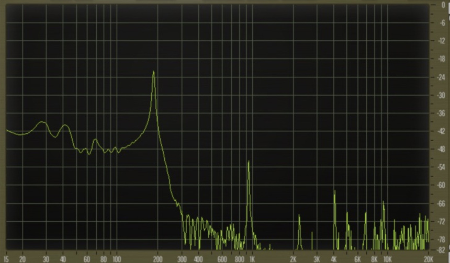The width and height of the screenshot is (450, 263).
Task: Click the 100 Hz frequency axis label
Action: point(117,259)
